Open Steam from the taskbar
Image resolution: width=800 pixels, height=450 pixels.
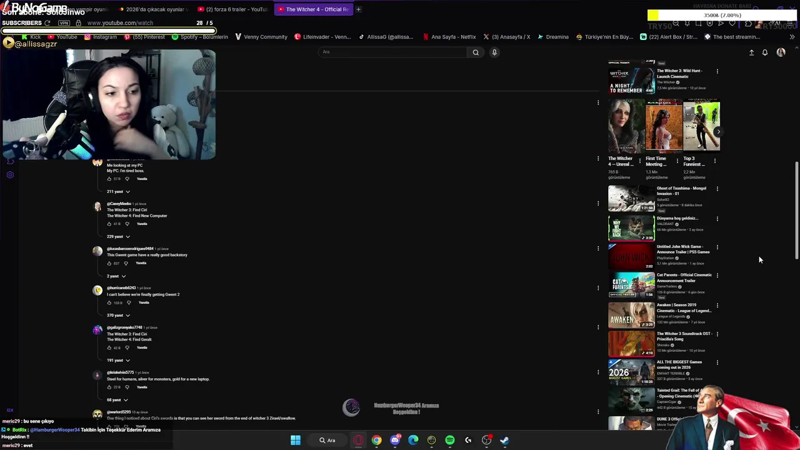pos(504,440)
